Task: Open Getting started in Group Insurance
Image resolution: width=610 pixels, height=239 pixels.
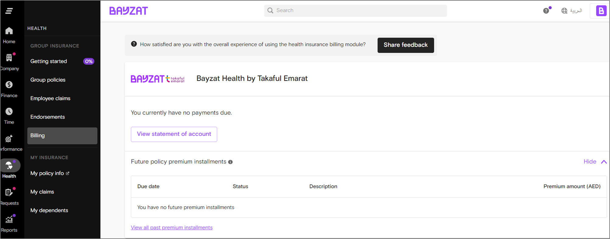Action: tap(62, 61)
